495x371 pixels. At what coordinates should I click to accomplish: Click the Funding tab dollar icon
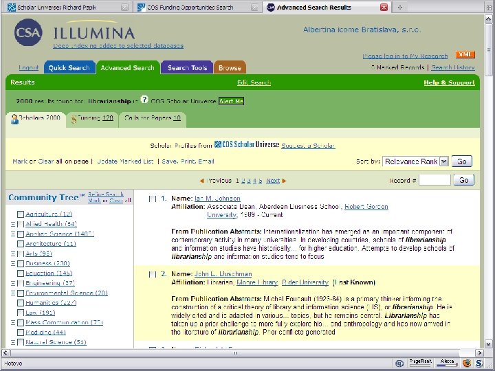point(74,120)
